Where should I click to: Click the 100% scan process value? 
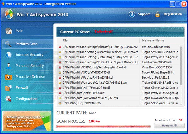94,121
